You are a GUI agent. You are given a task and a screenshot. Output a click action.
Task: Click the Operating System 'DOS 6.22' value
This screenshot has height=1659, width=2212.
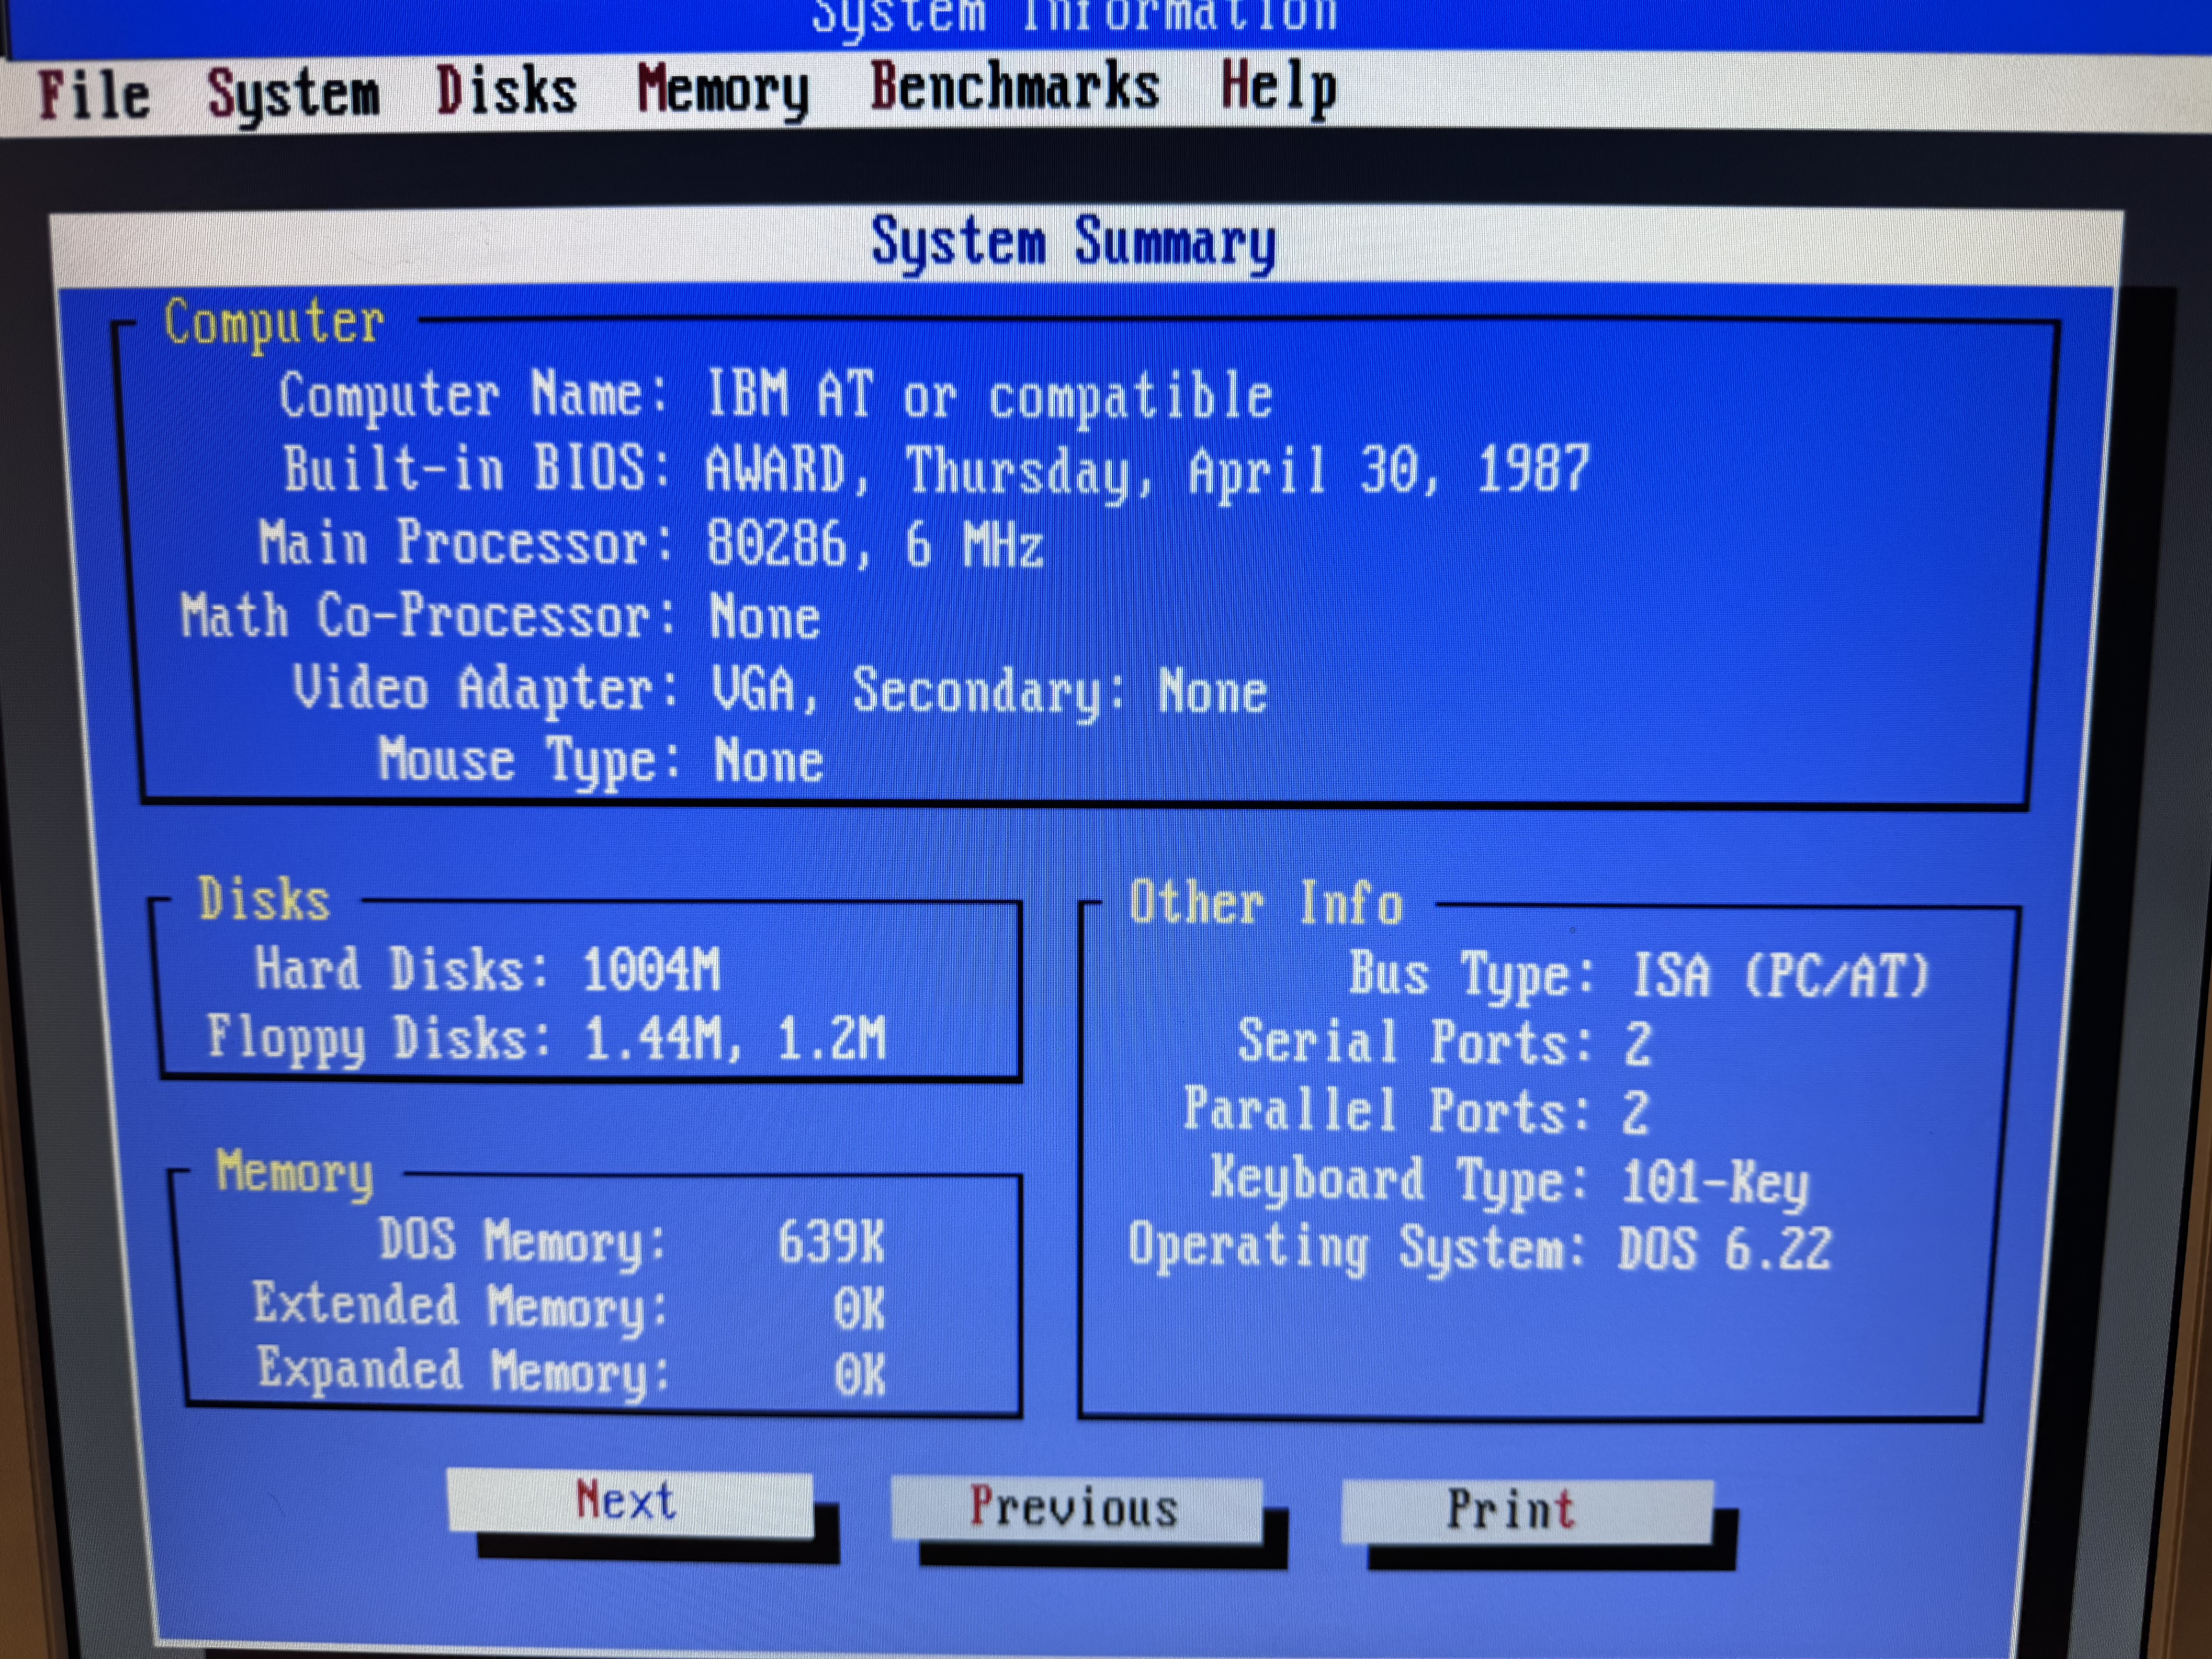tap(1725, 1249)
